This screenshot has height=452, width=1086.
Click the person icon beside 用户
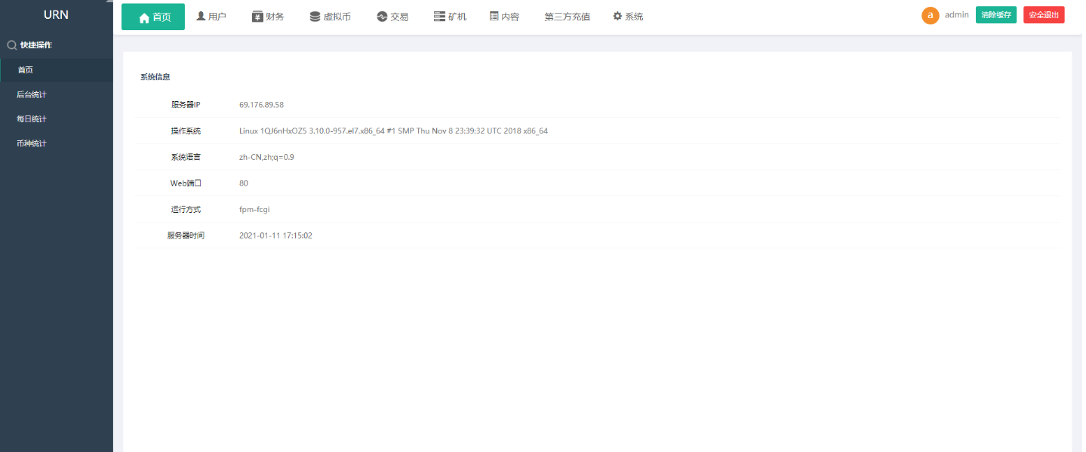pos(201,16)
